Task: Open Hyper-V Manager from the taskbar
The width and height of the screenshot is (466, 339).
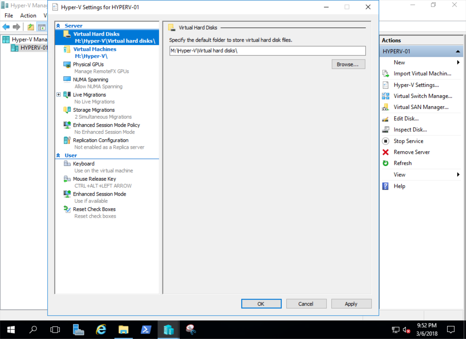Action: click(169, 329)
